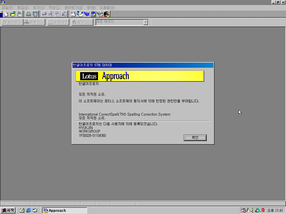
Task: Click the send mail envelope icon
Action: tap(73, 14)
